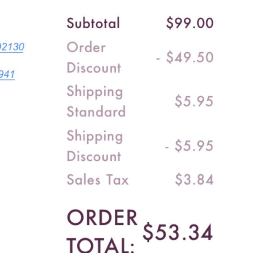Click the word Standard under Shipping
This screenshot has height=253, width=253.
96,111
